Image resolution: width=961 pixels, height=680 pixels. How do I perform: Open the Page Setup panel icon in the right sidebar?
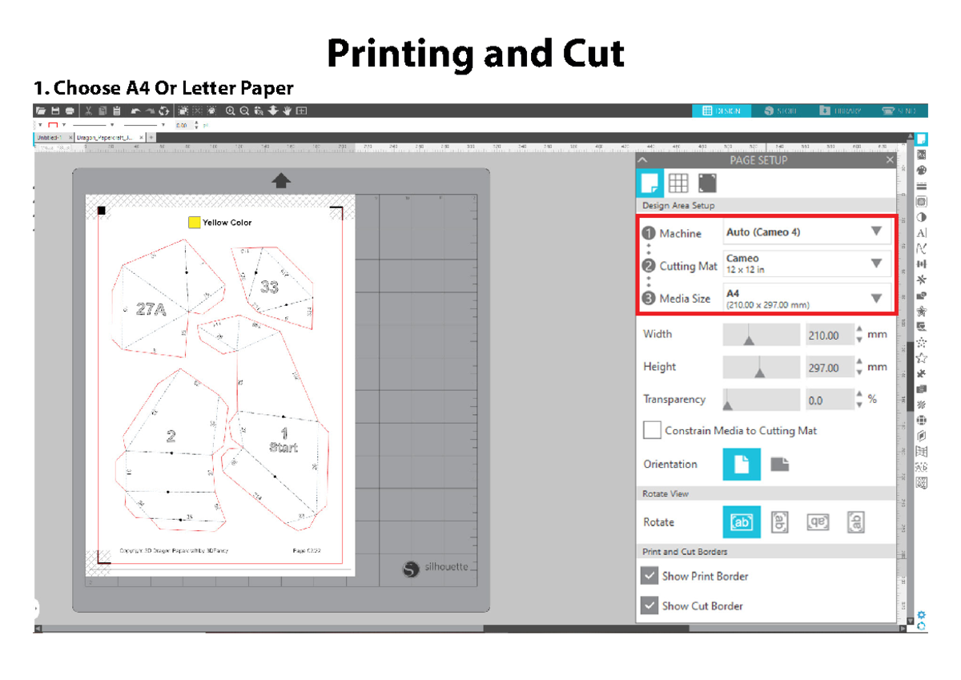pos(922,139)
